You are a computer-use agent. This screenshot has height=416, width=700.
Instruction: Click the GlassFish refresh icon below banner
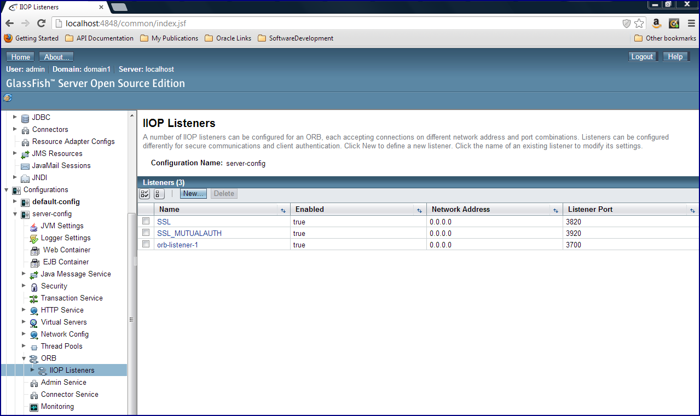pyautogui.click(x=8, y=98)
